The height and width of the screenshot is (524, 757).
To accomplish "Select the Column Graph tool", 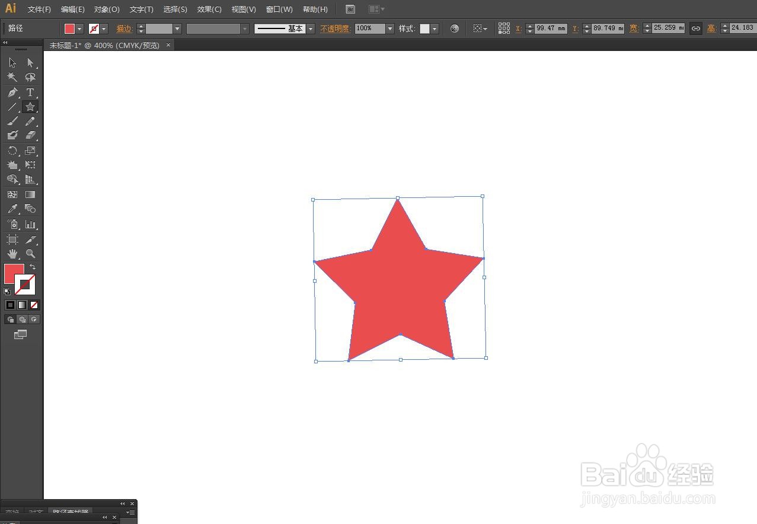I will click(x=30, y=224).
